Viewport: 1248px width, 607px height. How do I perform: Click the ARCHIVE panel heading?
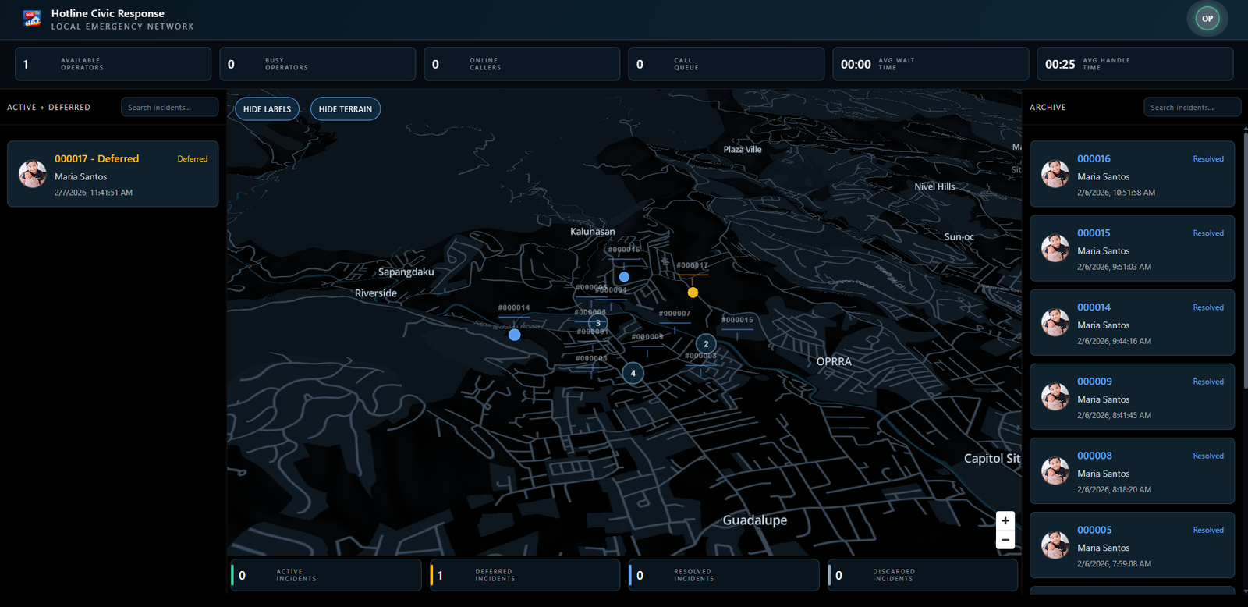[x=1048, y=108]
